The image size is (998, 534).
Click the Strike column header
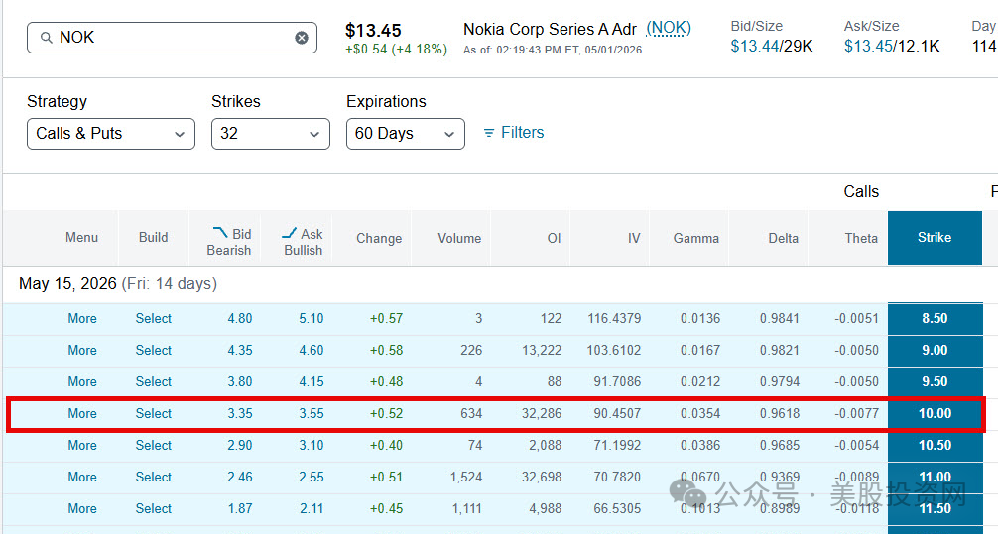coord(935,237)
